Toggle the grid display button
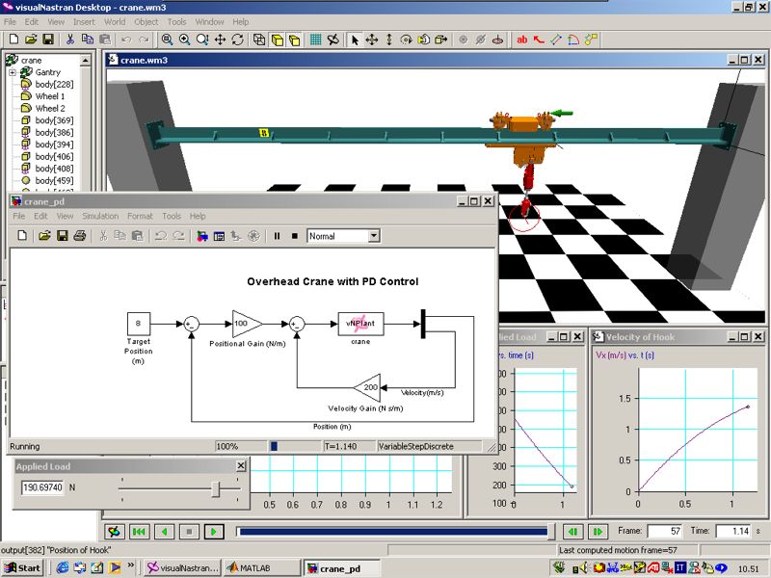 [x=316, y=39]
